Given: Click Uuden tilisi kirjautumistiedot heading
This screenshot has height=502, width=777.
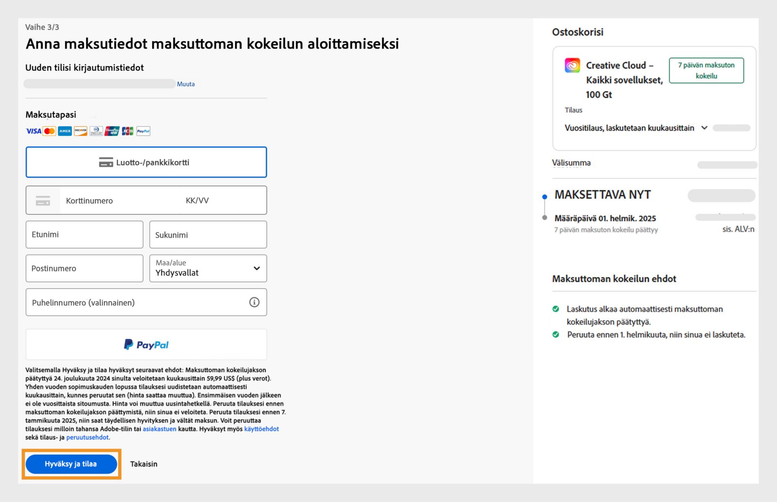Looking at the screenshot, I should 85,68.
